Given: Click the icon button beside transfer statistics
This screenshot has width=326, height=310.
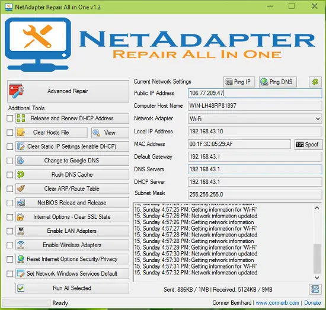Looking at the screenshot, I should point(315,289).
